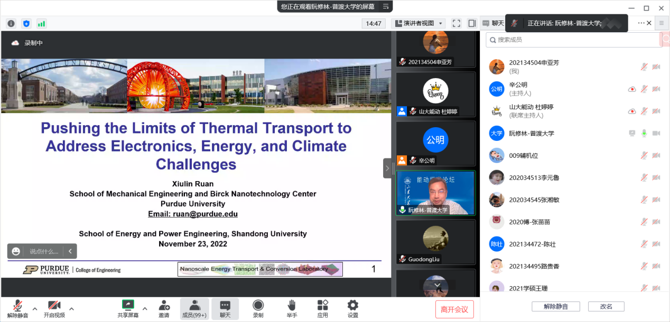Start recording with the 录制 button
670x322 pixels.
(258, 309)
